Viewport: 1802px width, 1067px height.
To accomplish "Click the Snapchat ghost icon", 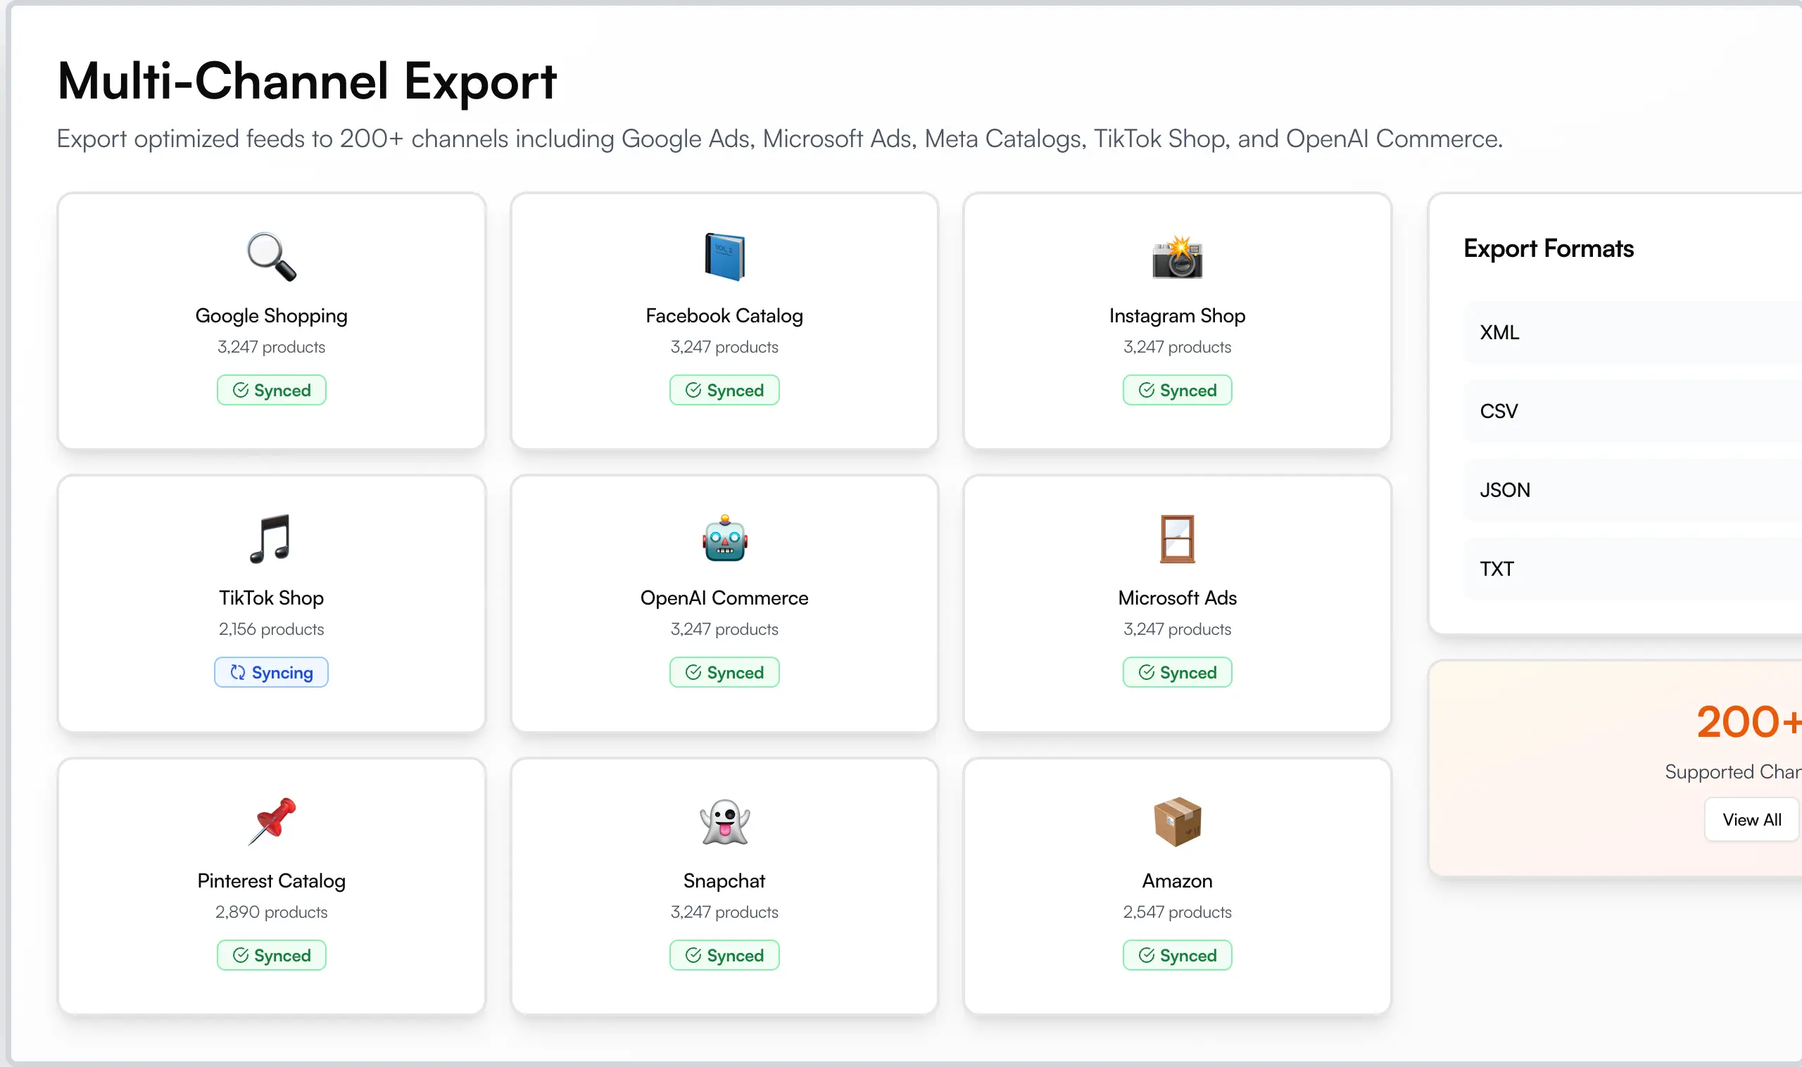I will [x=724, y=822].
